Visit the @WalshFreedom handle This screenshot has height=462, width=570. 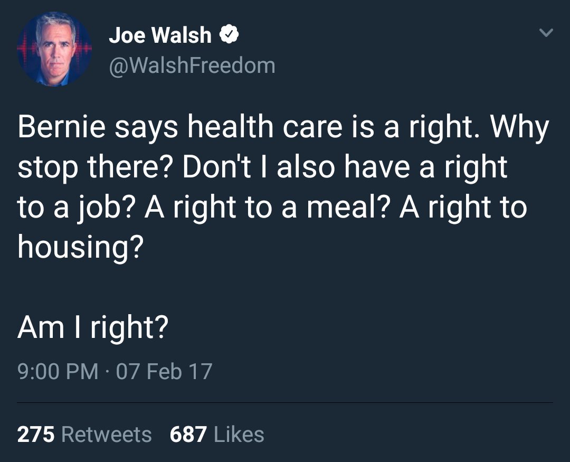[192, 65]
